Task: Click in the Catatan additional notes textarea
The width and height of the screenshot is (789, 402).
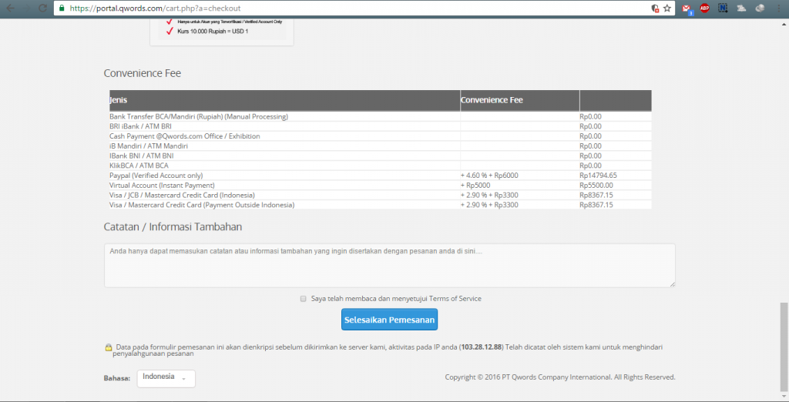Action: 389,265
